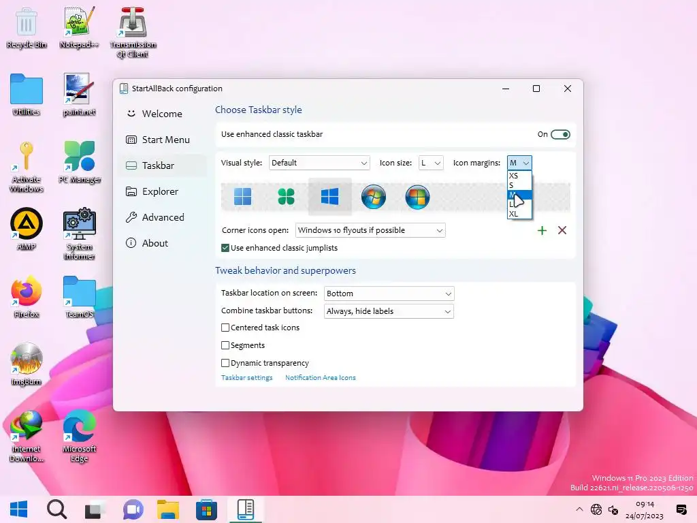Open Internet Download Manager shortcut
The height and width of the screenshot is (523, 697).
pyautogui.click(x=27, y=436)
